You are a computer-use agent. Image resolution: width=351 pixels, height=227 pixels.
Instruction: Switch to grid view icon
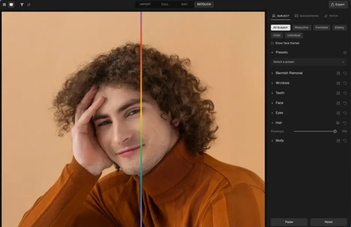(4, 5)
